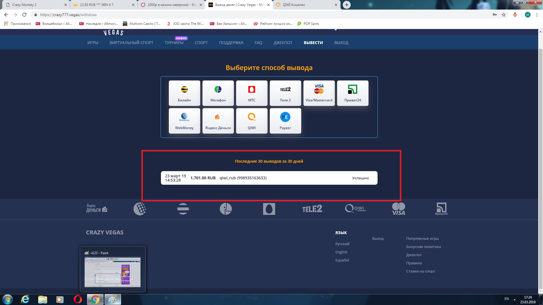Click withdrawal status Успешно
The height and width of the screenshot is (305, 543).
point(360,178)
